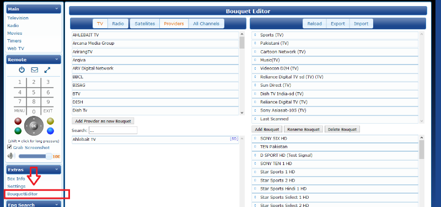Collapse the Main panel chevron
The width and height of the screenshot is (441, 207).
coord(57,9)
